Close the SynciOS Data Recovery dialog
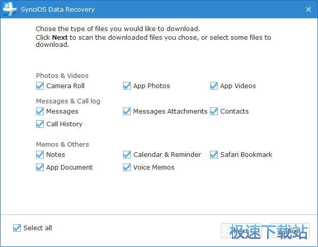Screen dimensions: 318x247 [x=308, y=9]
